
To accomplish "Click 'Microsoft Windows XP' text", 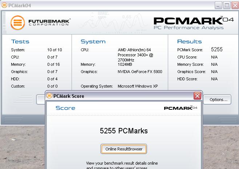I will (x=138, y=86).
